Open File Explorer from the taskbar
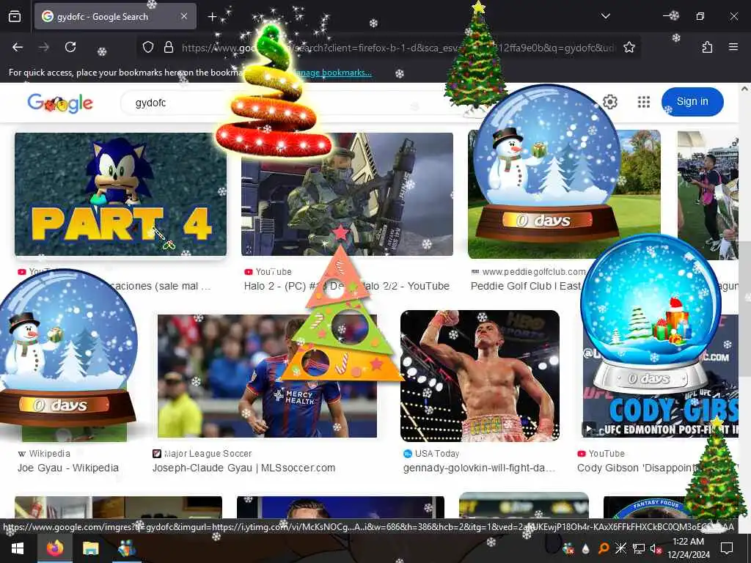 (90, 548)
